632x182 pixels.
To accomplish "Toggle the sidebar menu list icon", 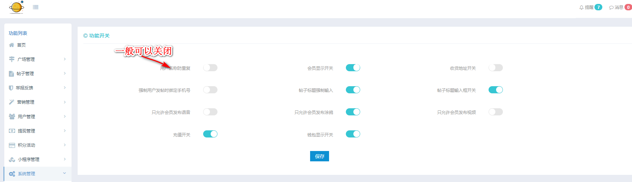I will pos(35,7).
